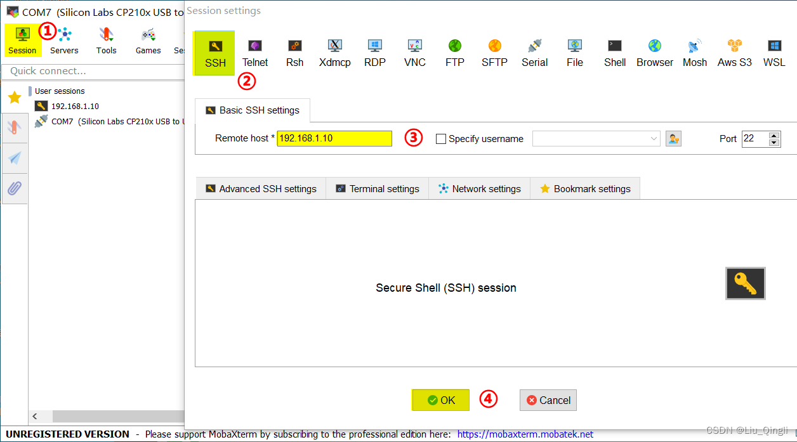Select the Serial session type

(x=535, y=53)
